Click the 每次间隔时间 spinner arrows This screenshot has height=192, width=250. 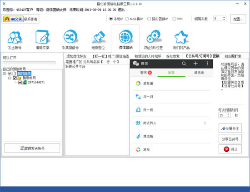click(x=228, y=115)
